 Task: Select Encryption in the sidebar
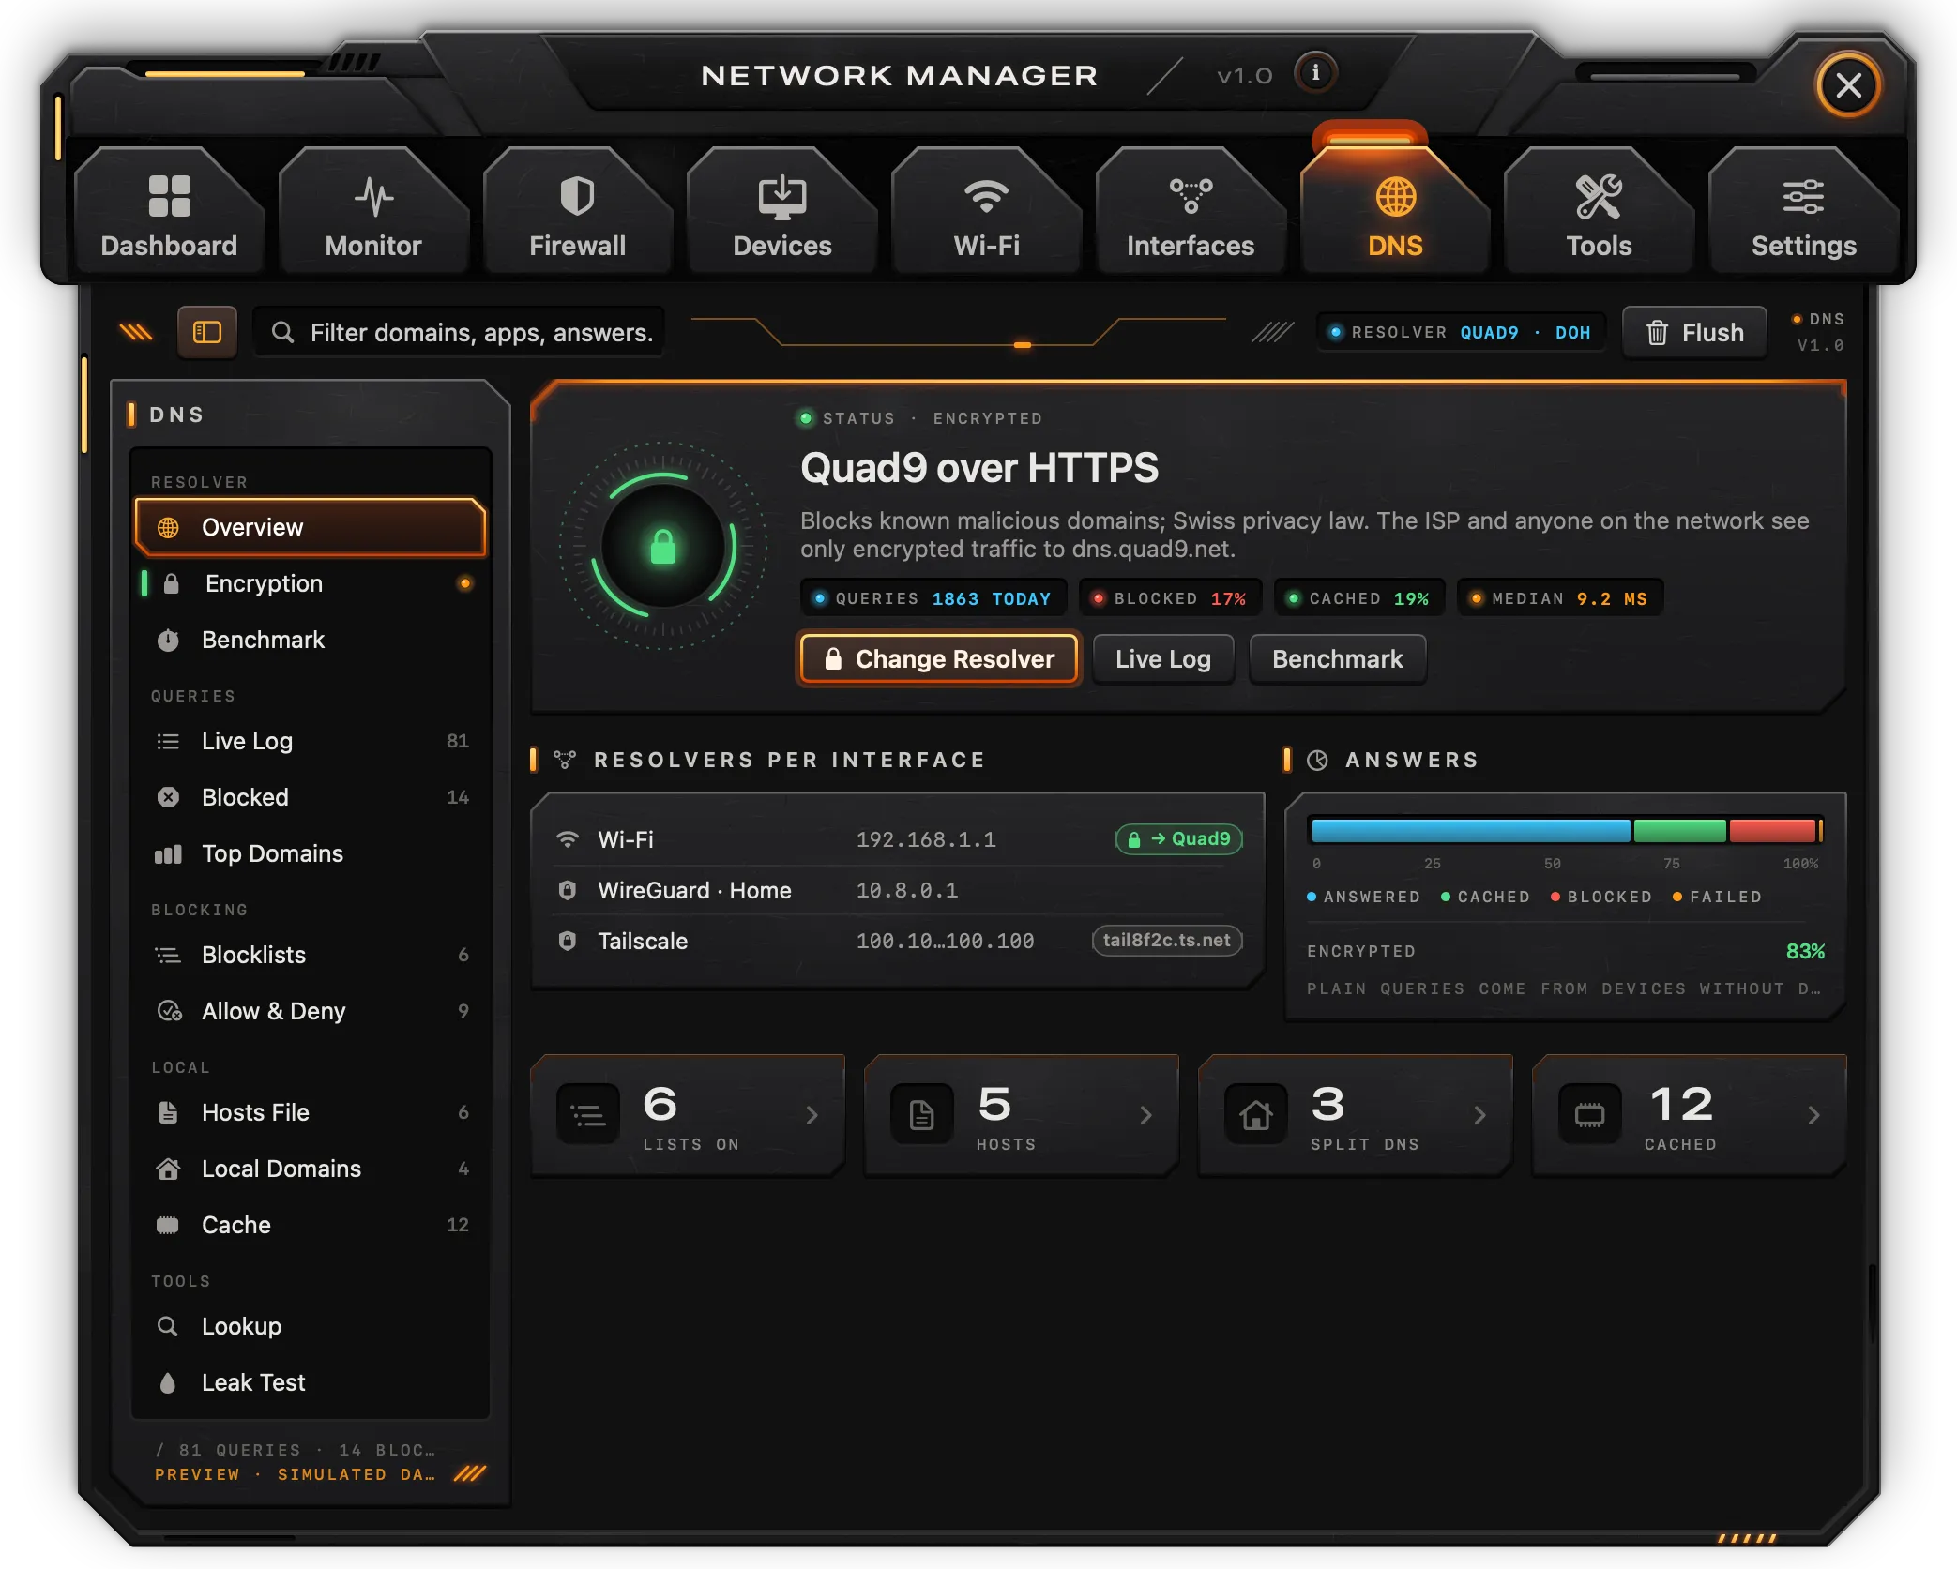[311, 583]
